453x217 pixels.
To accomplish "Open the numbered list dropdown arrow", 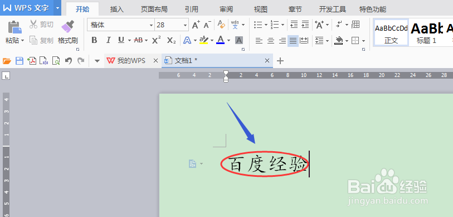I will tap(282, 25).
